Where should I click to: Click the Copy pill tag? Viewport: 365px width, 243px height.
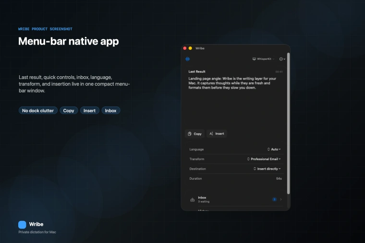[69, 111]
